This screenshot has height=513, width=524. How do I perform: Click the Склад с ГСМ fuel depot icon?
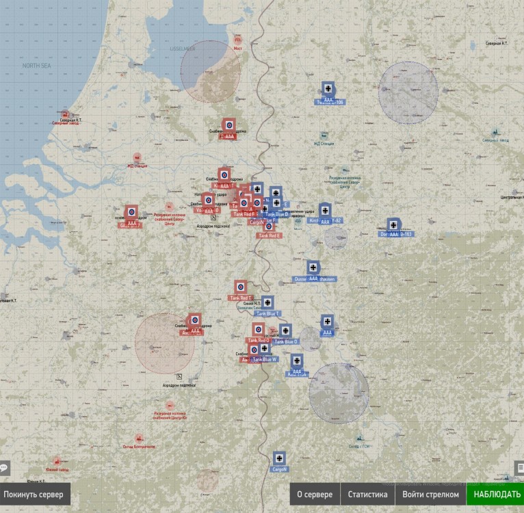tap(359, 438)
